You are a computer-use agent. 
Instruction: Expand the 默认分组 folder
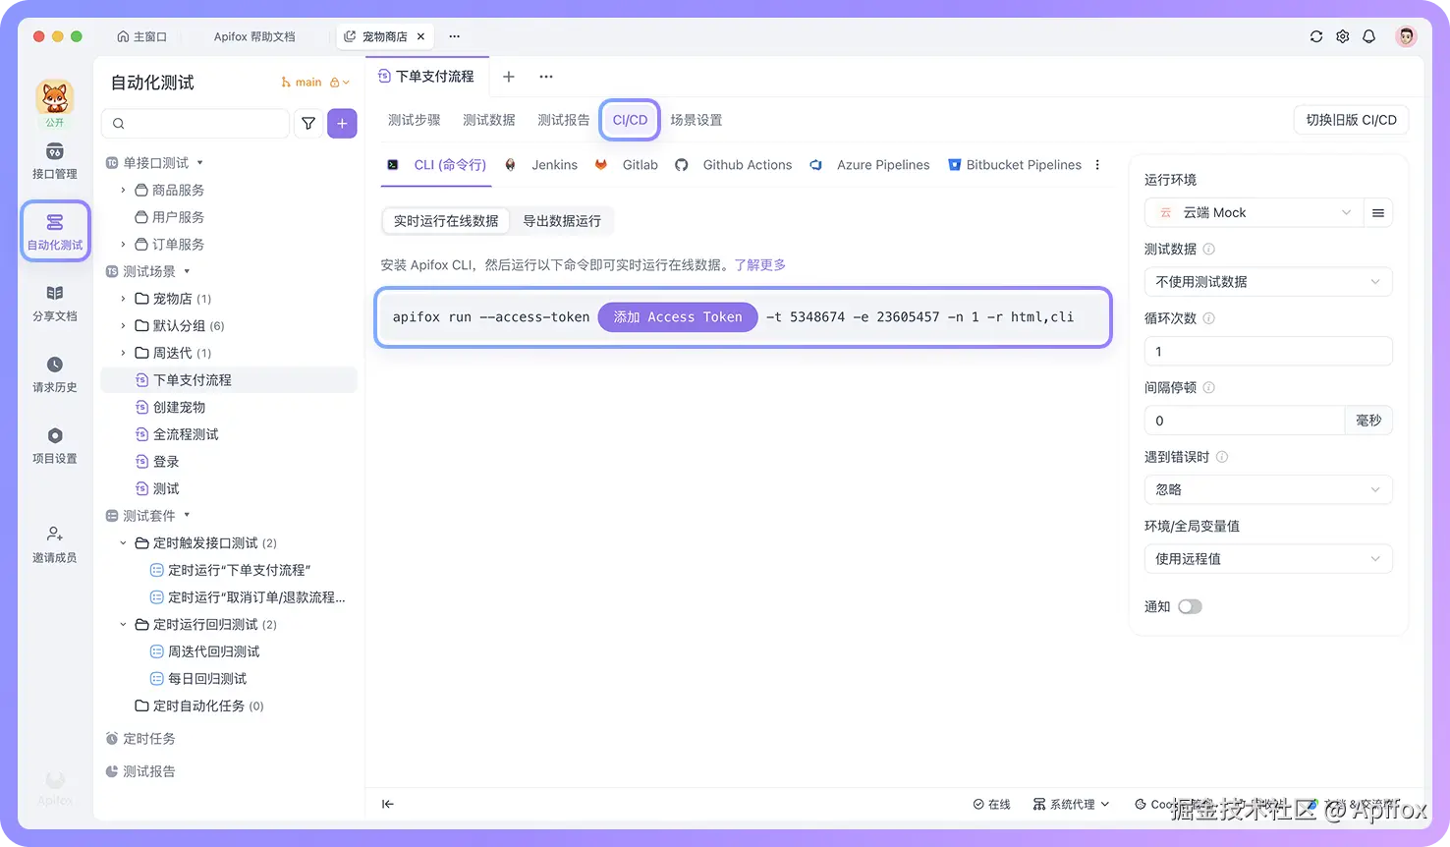pyautogui.click(x=123, y=325)
